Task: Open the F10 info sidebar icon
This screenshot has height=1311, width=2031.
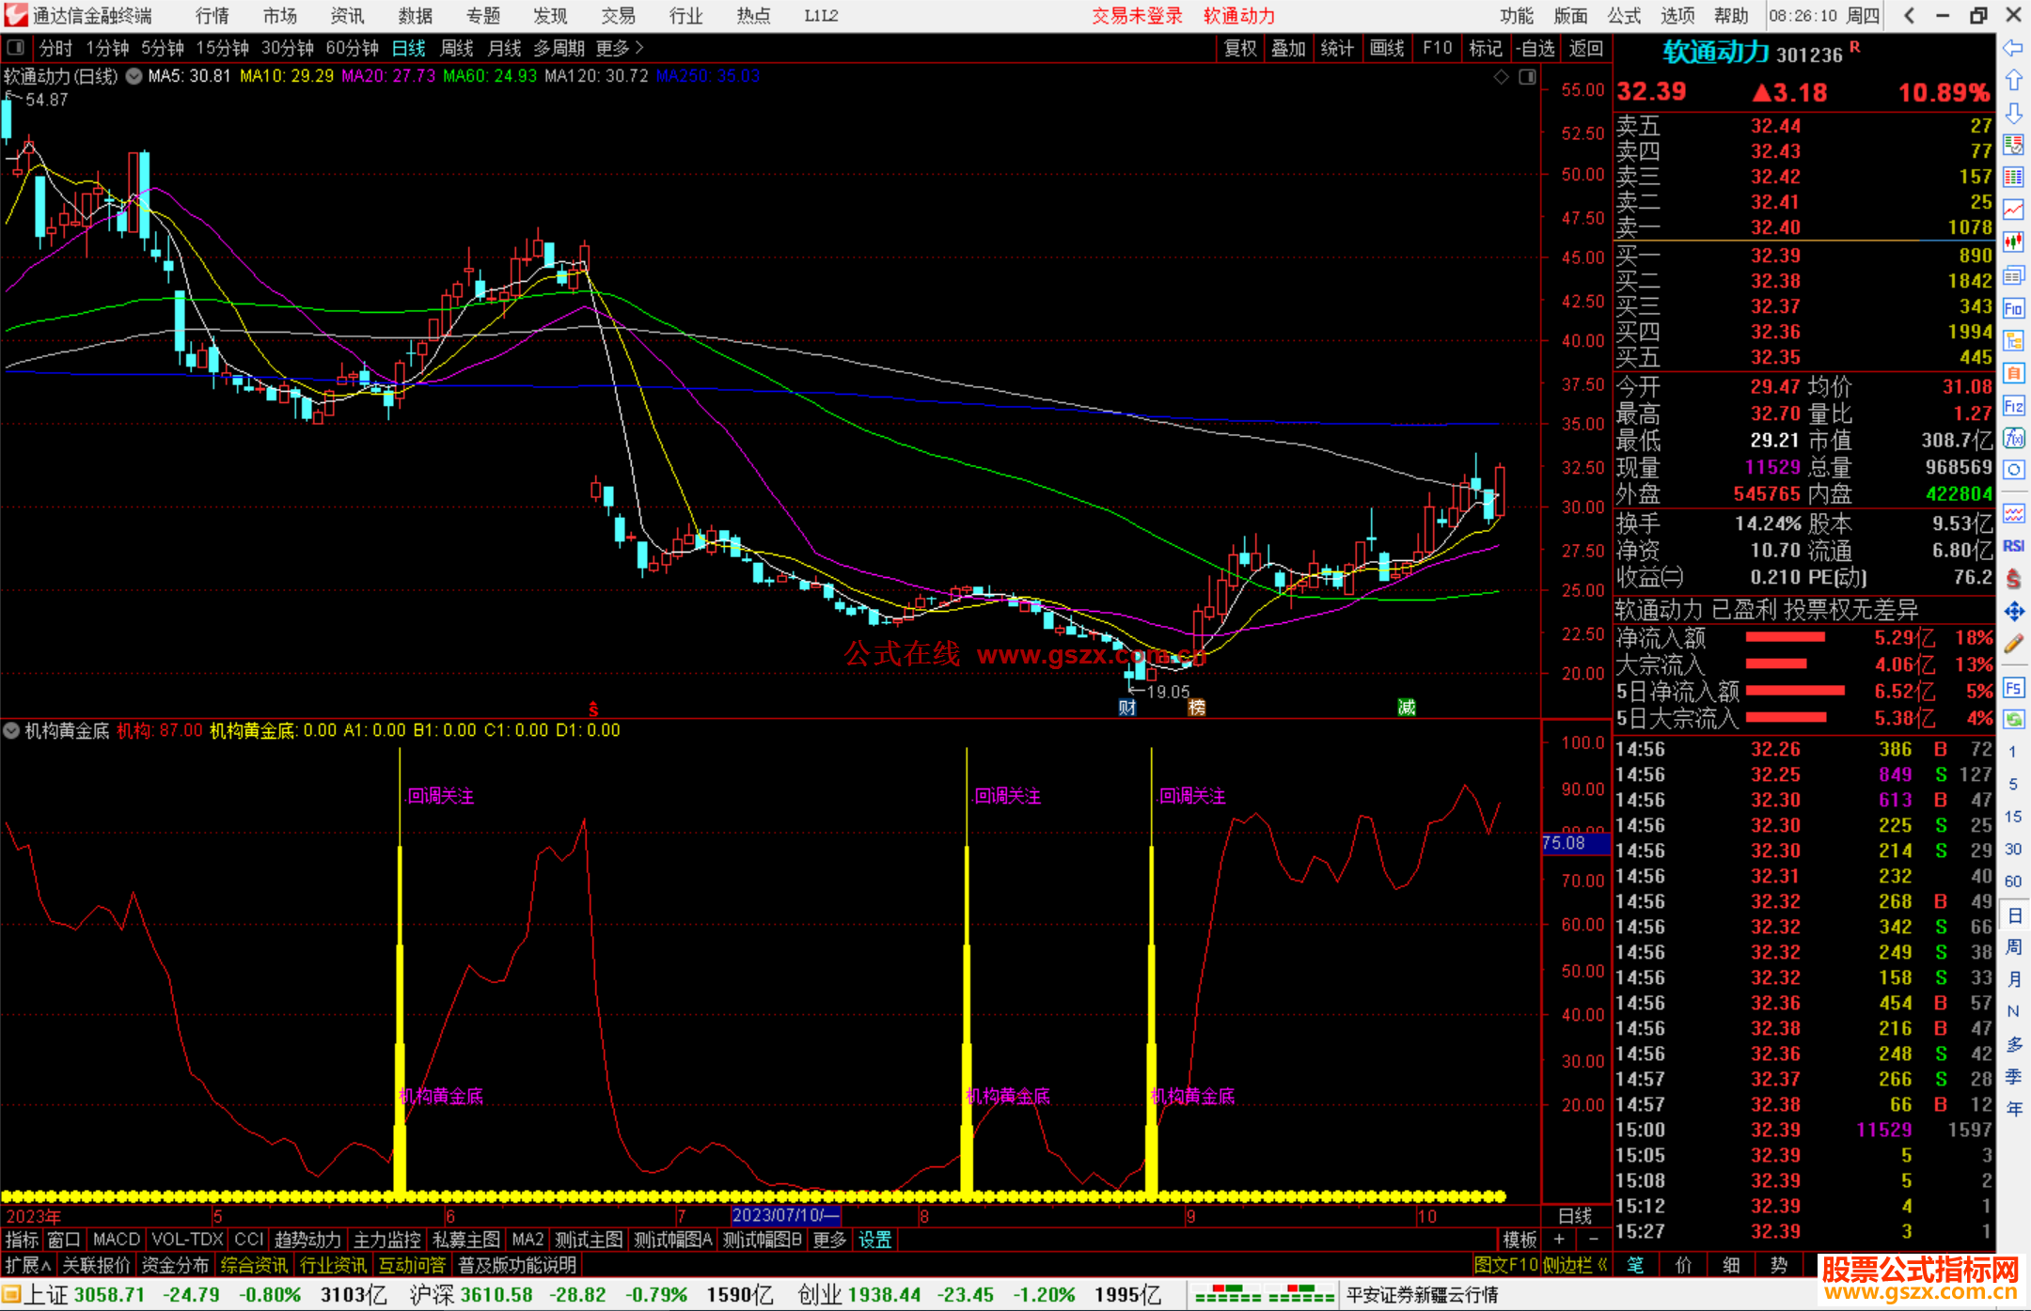Action: [x=2013, y=308]
